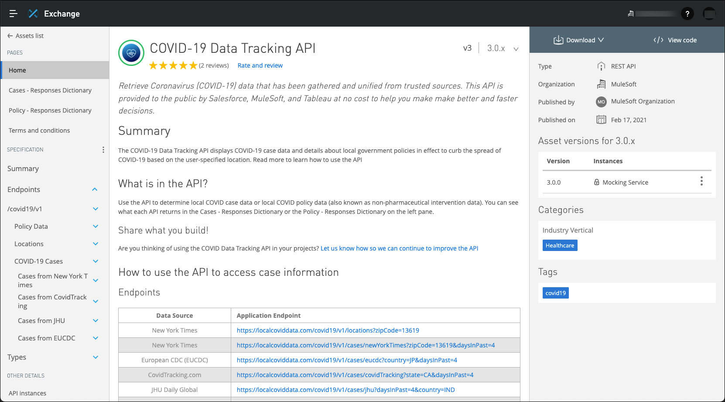Viewport: 725px width, 402px height.
Task: Expand the Policy Data chevron
Action: 96,227
